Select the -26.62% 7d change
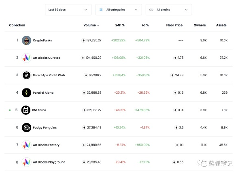This screenshot has width=238, height=172. pos(143,92)
